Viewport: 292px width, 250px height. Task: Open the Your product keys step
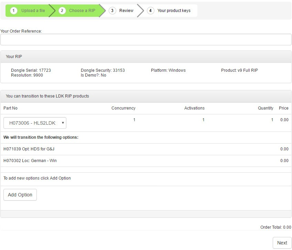click(x=174, y=11)
